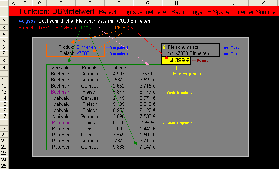Screen dimensions: 279x169
Task: Select cell with value 767
Action: [119, 141]
